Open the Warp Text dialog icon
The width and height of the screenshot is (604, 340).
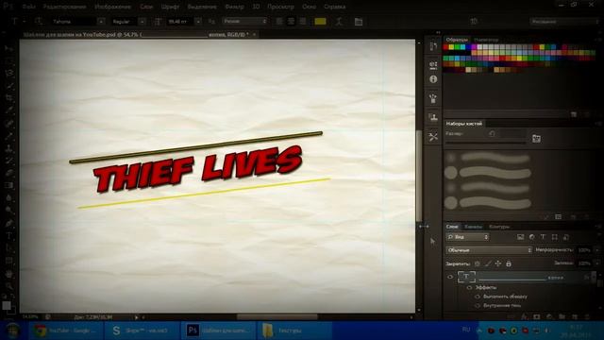pos(339,22)
